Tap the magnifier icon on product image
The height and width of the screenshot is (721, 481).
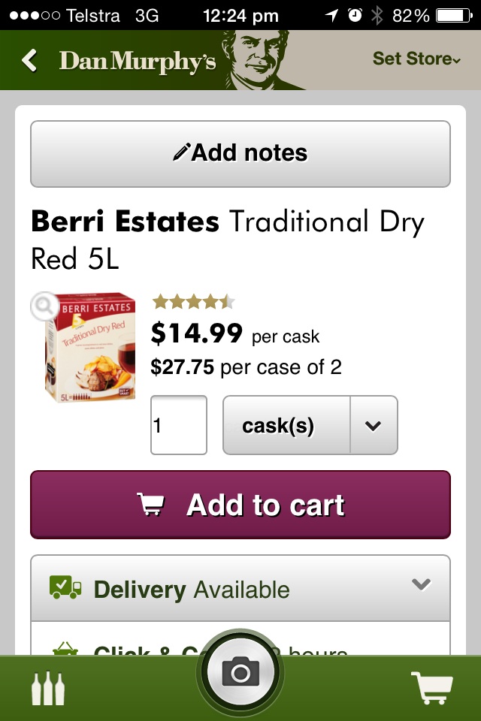tap(44, 306)
